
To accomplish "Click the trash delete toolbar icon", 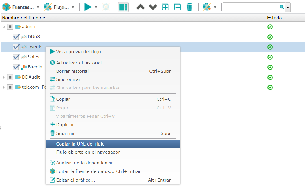I will [189, 7].
